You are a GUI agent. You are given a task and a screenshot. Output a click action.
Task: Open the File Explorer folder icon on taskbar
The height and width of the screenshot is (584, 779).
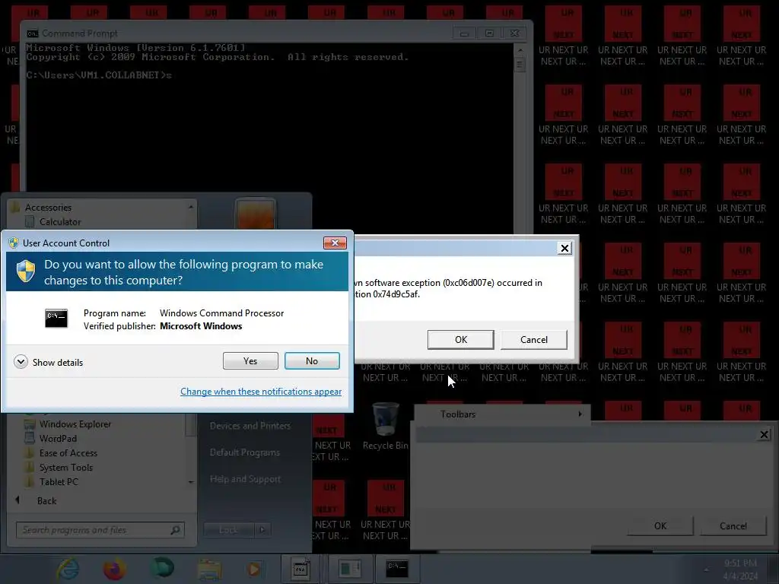click(209, 570)
